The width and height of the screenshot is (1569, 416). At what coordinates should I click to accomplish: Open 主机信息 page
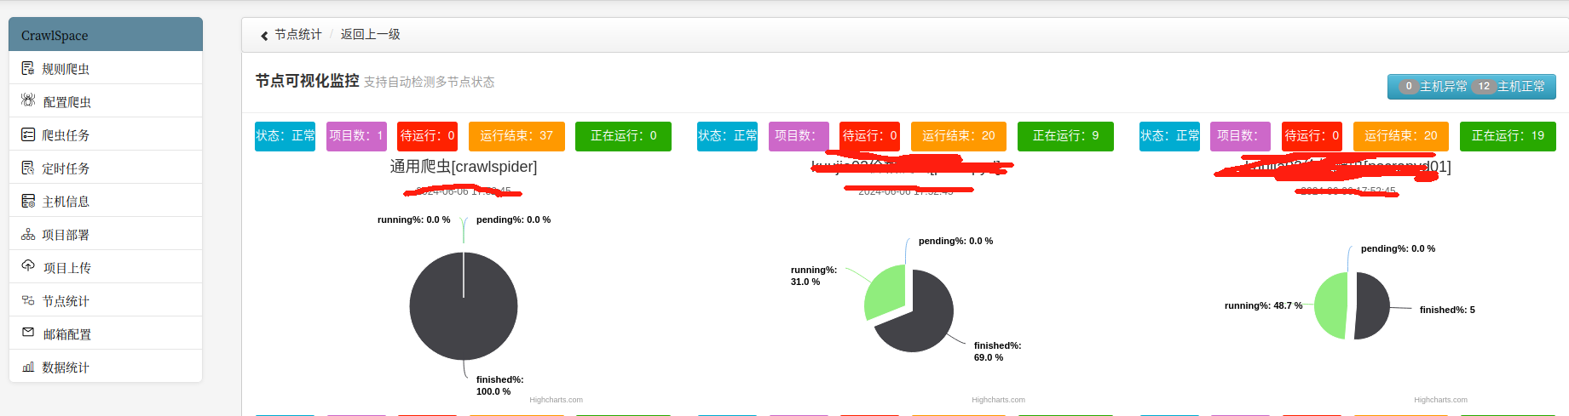tap(106, 201)
